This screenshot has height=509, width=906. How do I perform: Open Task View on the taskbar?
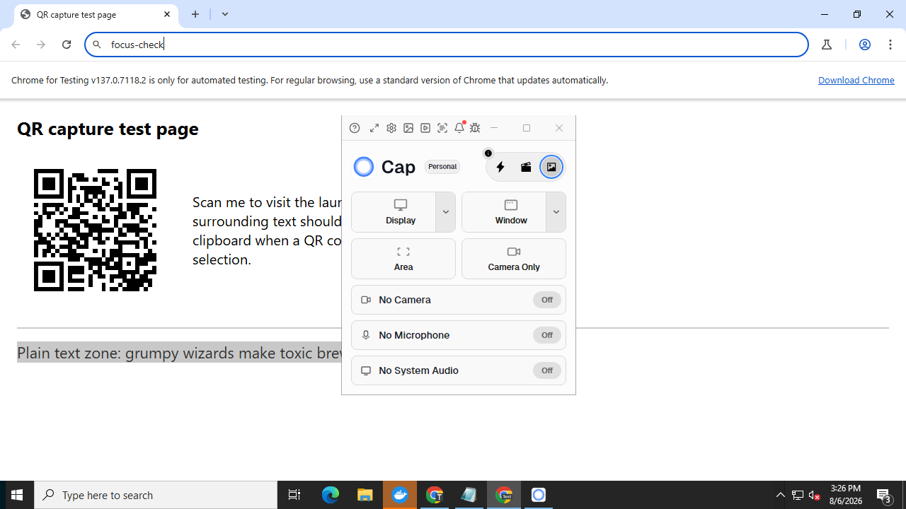coord(294,495)
